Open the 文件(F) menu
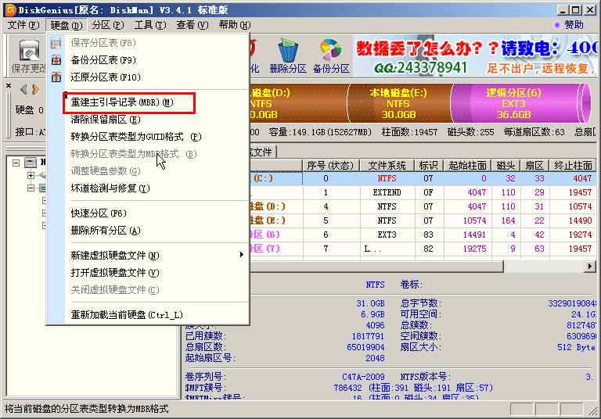The height and width of the screenshot is (419, 601). tap(23, 25)
